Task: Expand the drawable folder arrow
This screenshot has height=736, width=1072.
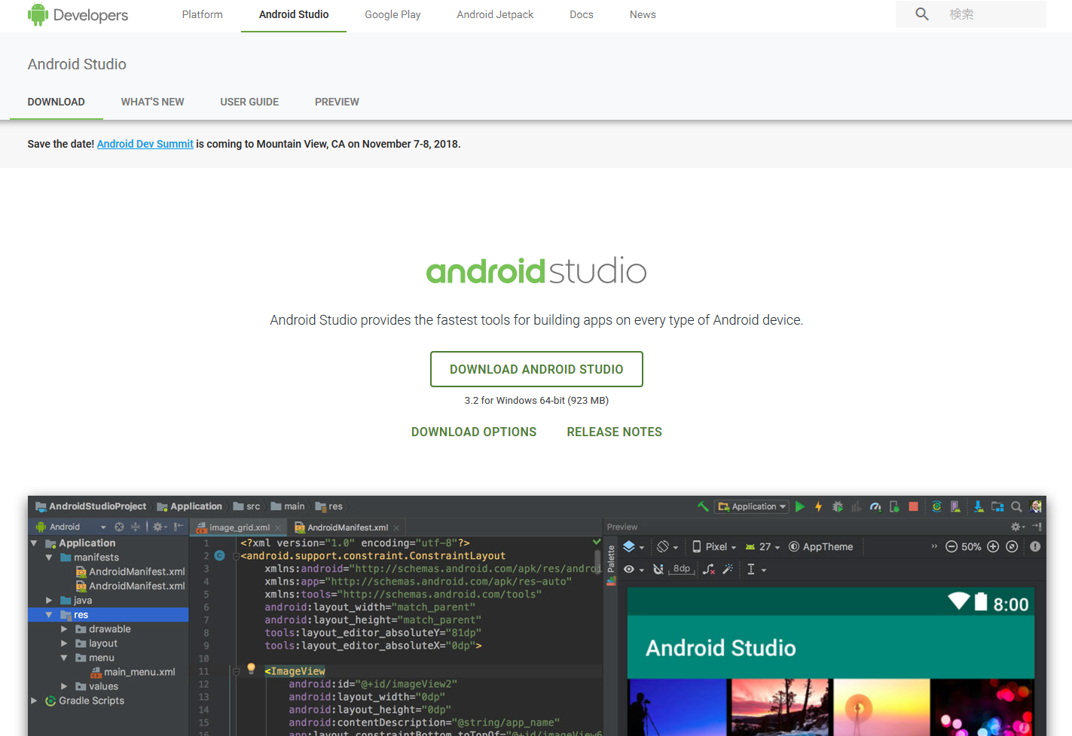Action: tap(64, 629)
